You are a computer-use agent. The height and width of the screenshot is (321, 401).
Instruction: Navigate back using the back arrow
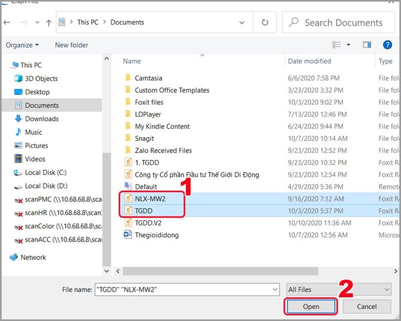[7, 22]
